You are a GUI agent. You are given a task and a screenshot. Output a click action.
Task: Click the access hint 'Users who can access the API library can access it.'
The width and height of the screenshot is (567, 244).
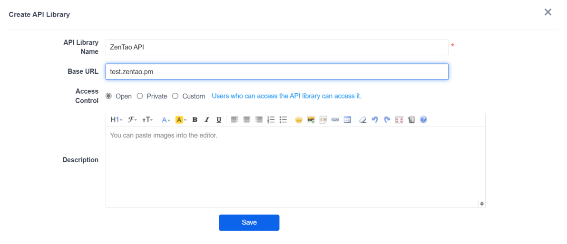pyautogui.click(x=286, y=96)
